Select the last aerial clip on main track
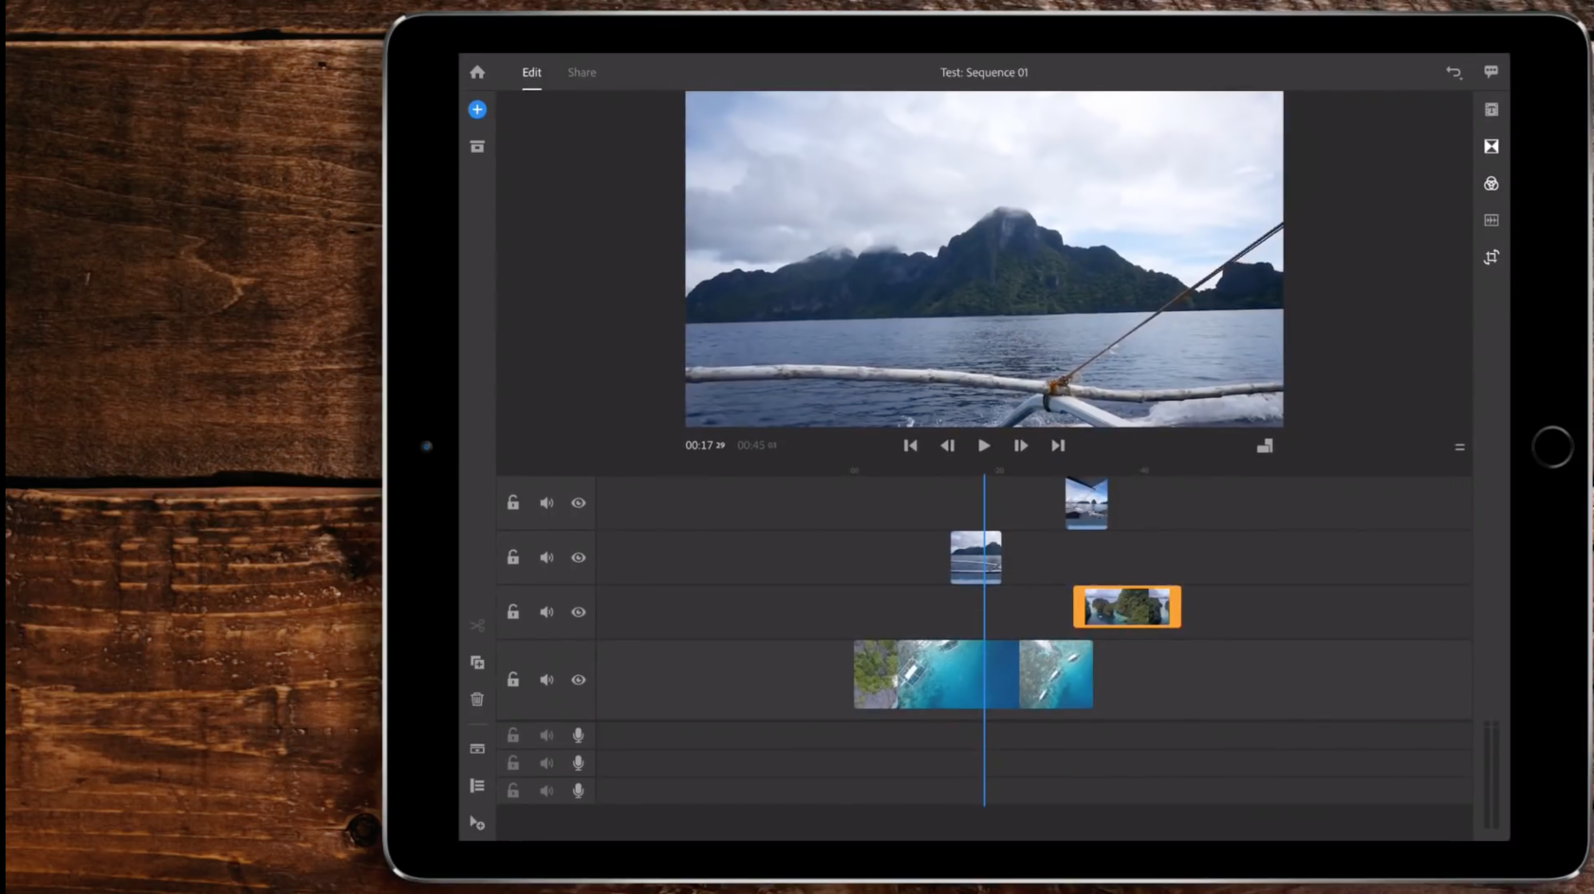The height and width of the screenshot is (894, 1594). 1056,674
